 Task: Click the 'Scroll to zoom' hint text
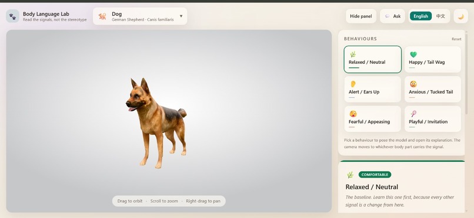[164, 201]
